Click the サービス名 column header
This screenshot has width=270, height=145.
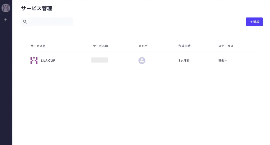pyautogui.click(x=38, y=46)
